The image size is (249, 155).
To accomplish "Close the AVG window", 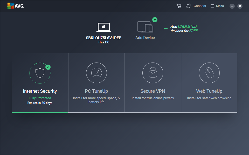I will (240, 6).
